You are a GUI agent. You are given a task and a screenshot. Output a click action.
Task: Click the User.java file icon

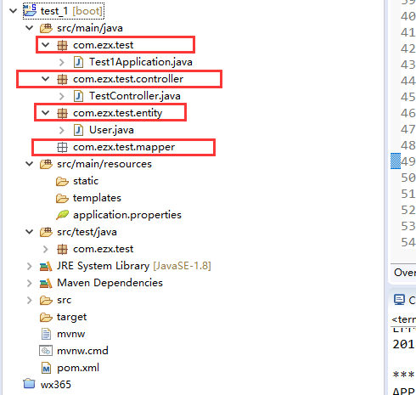(78, 130)
